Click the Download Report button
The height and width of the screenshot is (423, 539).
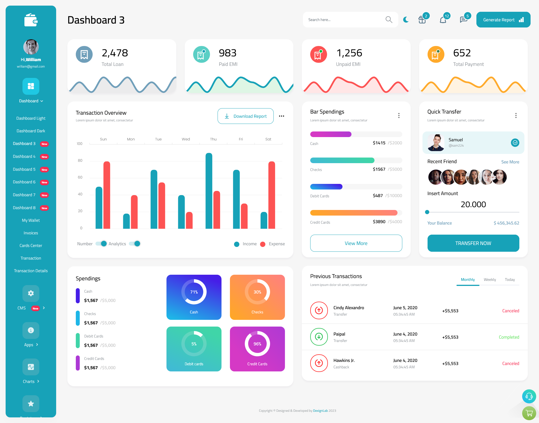tap(245, 116)
